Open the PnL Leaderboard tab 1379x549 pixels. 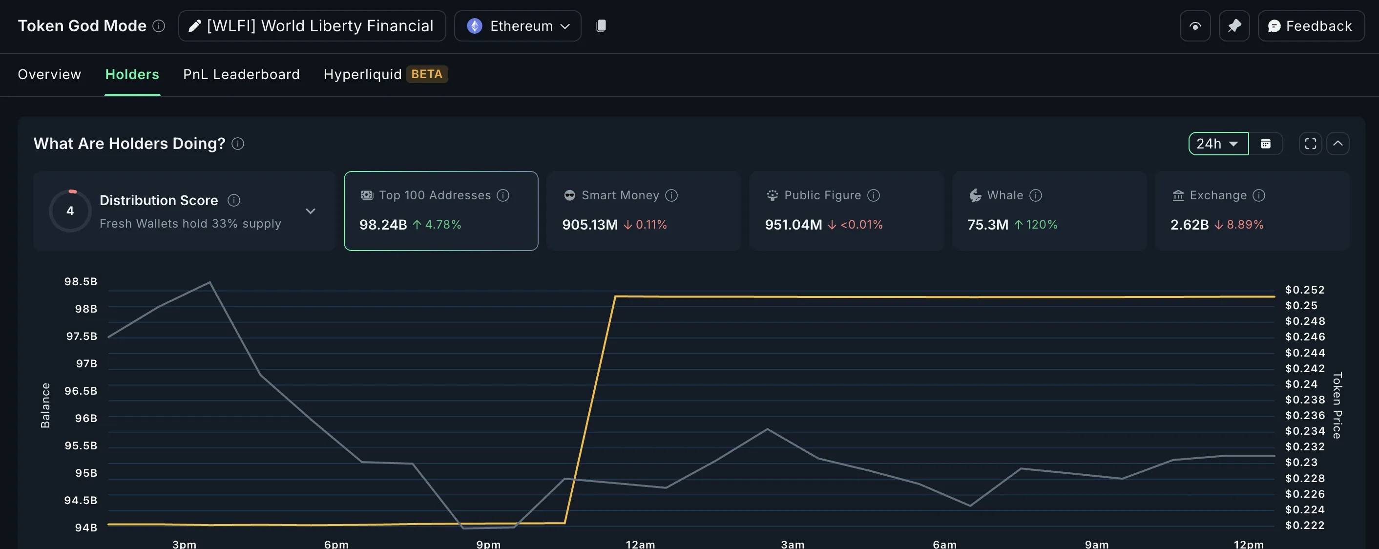coord(241,74)
